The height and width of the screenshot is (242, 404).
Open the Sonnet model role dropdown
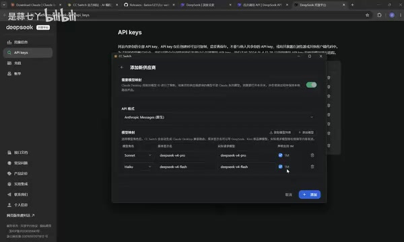pos(137,155)
